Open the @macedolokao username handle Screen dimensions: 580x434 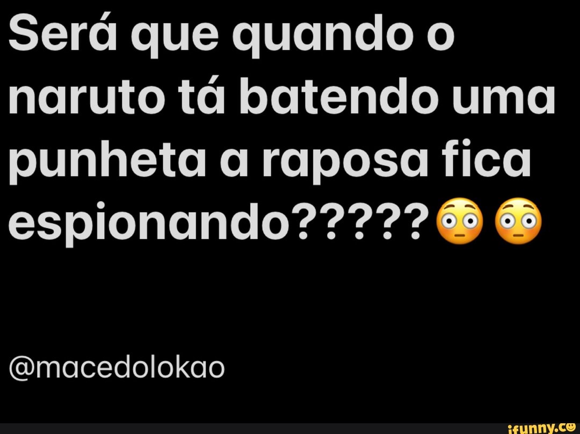click(117, 368)
